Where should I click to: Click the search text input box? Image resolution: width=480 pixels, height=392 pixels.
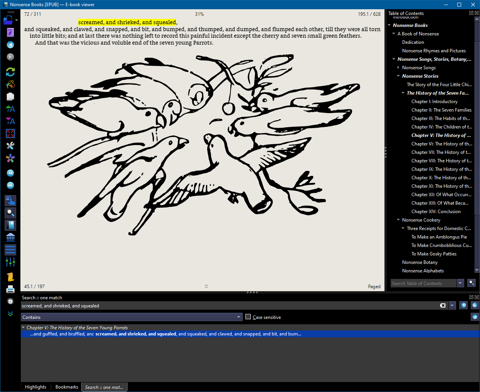[230, 305]
